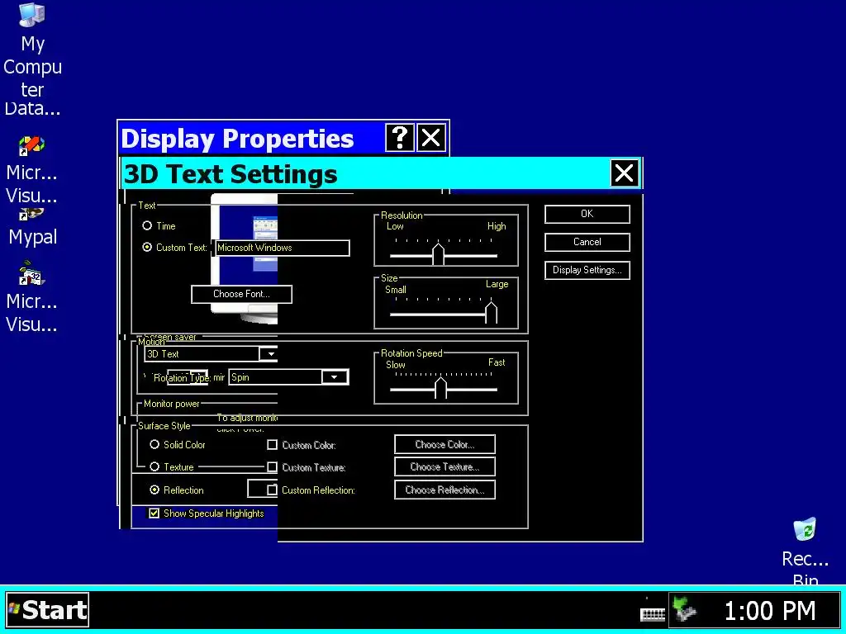Click the Display Settings... button
The image size is (846, 634).
point(587,270)
